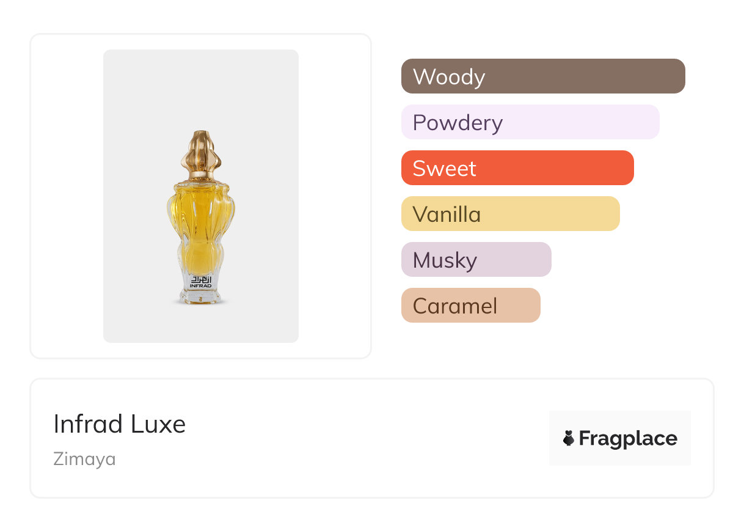Viewport: 744px width, 528px height.
Task: Click the gray backdrop above the bottle
Action: point(200,86)
